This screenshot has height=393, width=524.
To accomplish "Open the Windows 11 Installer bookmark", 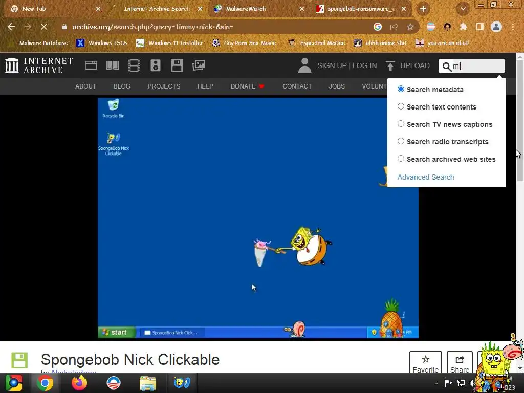I will (x=170, y=43).
